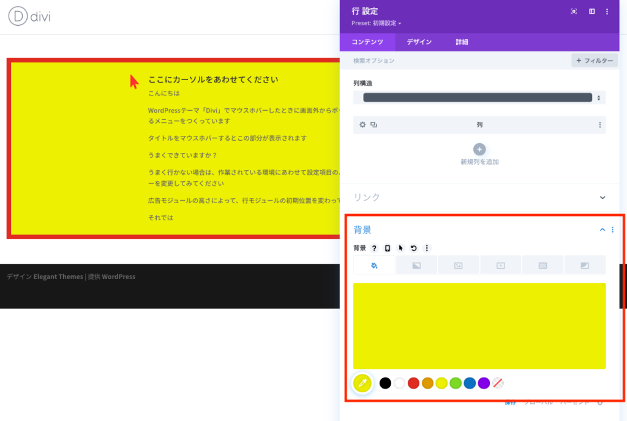Switch to the デザイン tab
Image resolution: width=627 pixels, height=421 pixels.
[x=419, y=42]
